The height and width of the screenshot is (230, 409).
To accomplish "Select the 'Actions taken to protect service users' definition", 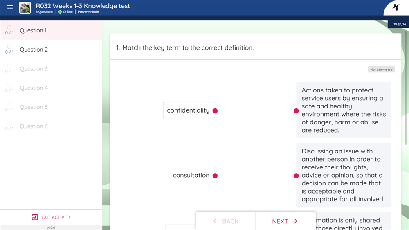I will coord(344,110).
